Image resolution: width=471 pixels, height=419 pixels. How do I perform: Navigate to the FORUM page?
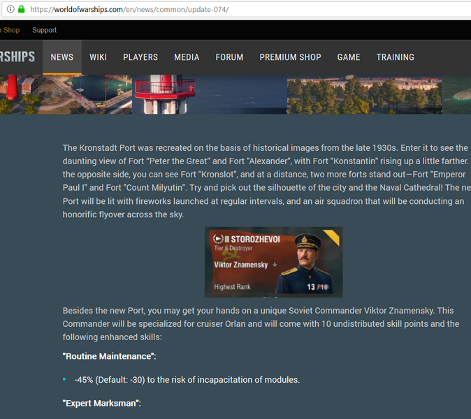[x=229, y=57]
